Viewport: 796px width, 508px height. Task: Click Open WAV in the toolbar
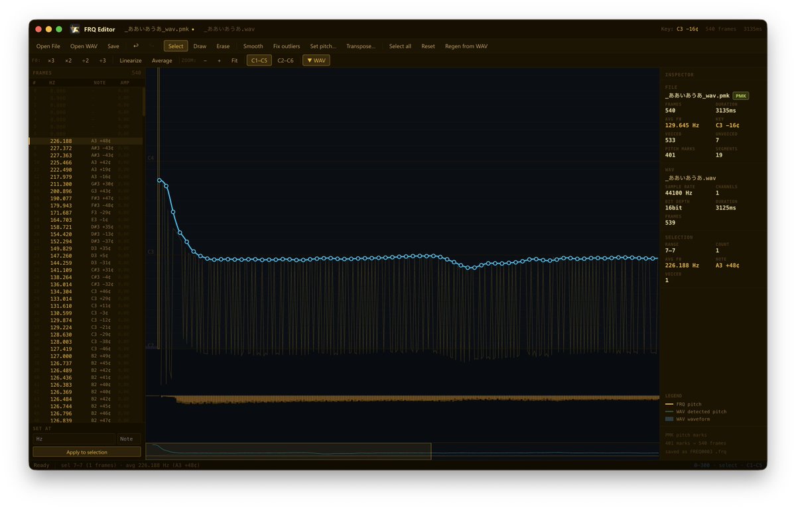coord(84,46)
